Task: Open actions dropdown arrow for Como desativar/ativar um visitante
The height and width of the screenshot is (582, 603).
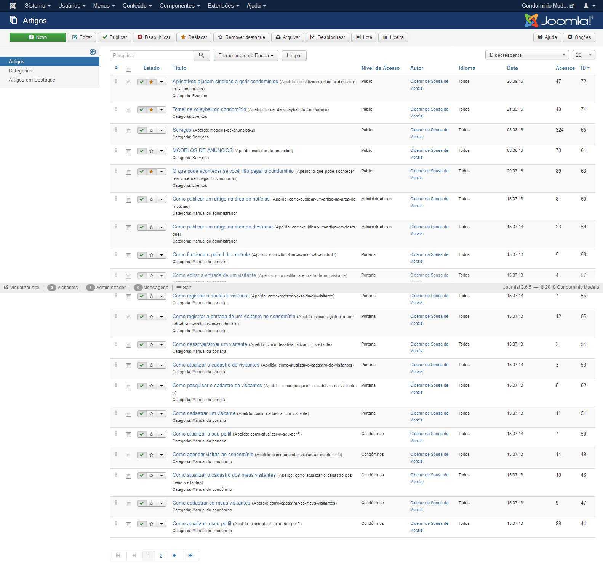Action: (x=162, y=345)
